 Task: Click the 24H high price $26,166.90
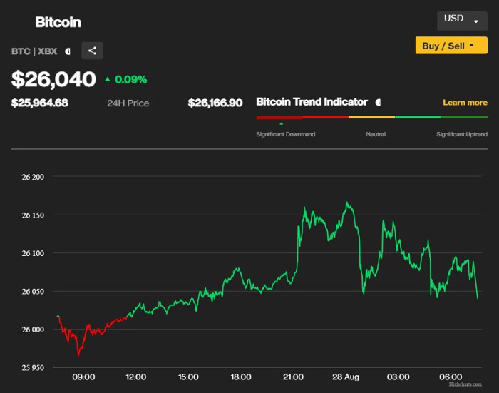pos(215,103)
